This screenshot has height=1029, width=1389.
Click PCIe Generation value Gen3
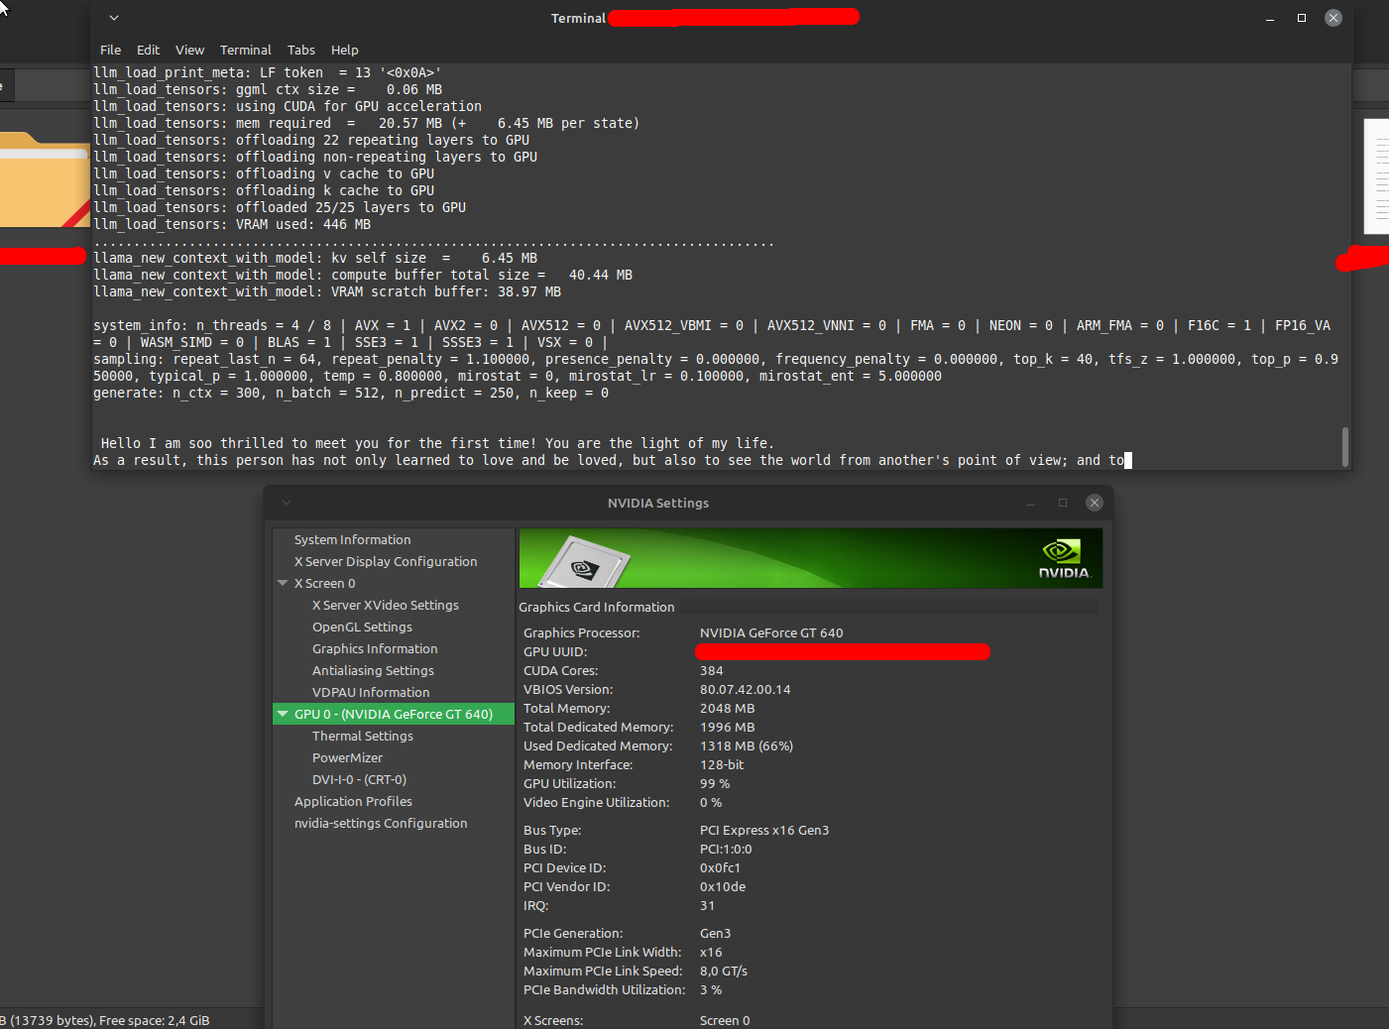[715, 933]
